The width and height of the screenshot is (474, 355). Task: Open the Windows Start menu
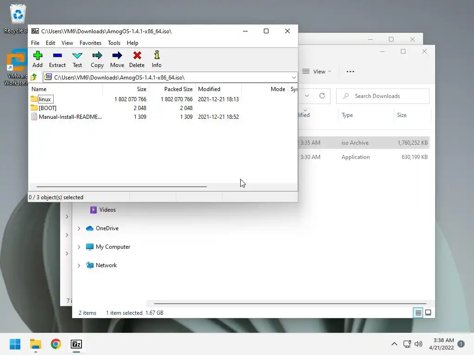pyautogui.click(x=15, y=344)
